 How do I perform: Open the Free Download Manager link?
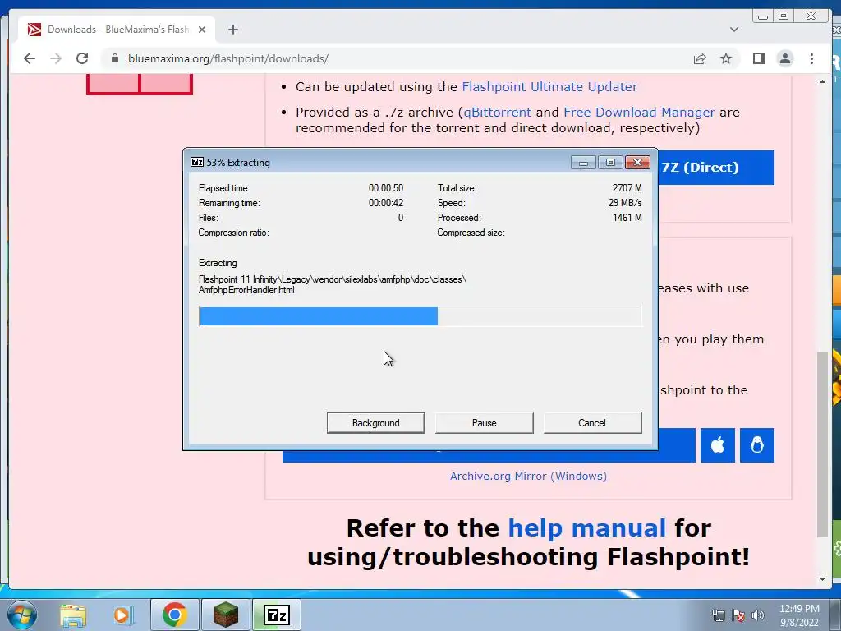click(x=639, y=112)
